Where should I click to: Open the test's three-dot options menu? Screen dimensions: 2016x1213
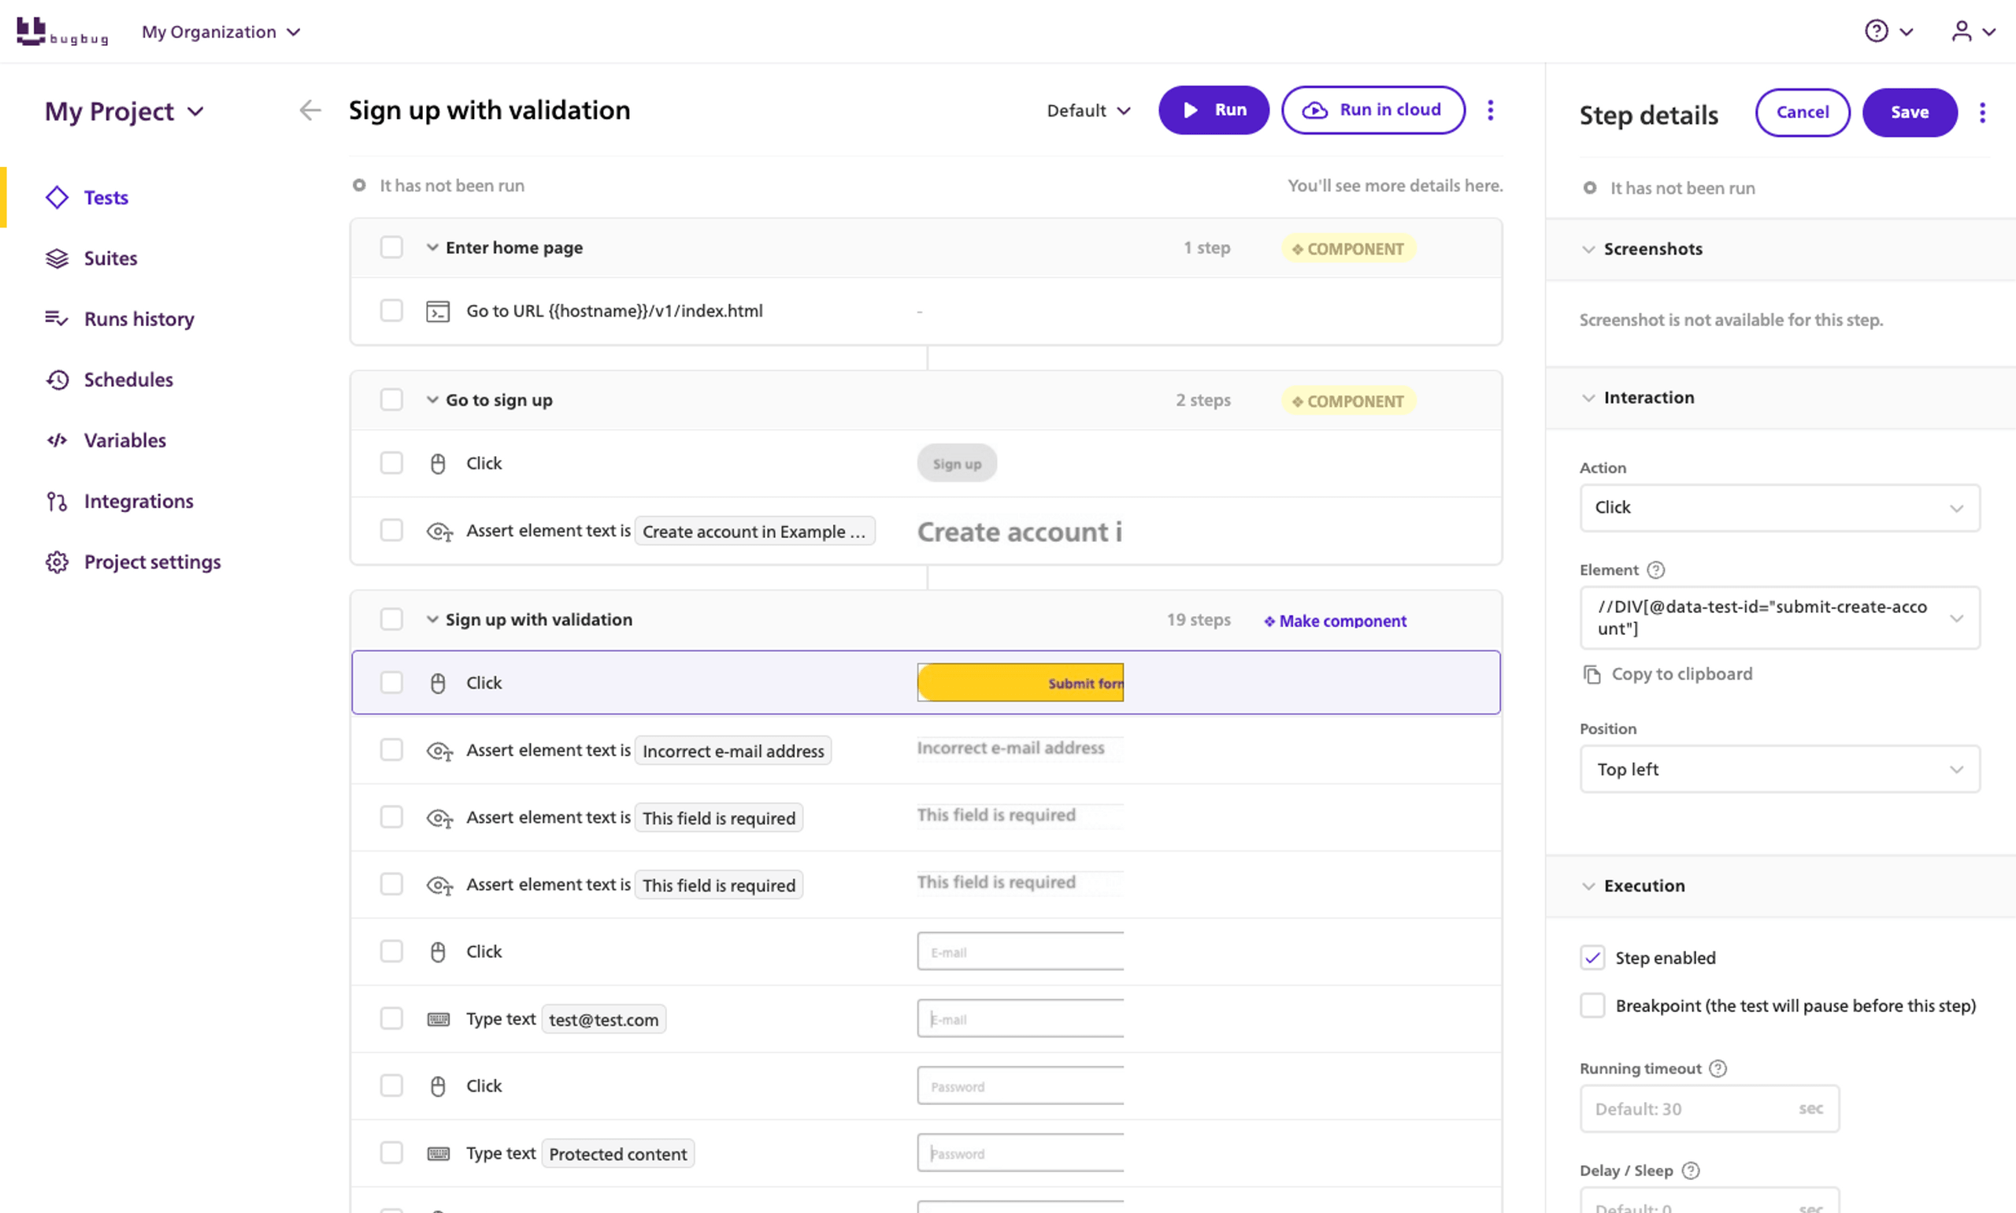tap(1491, 109)
